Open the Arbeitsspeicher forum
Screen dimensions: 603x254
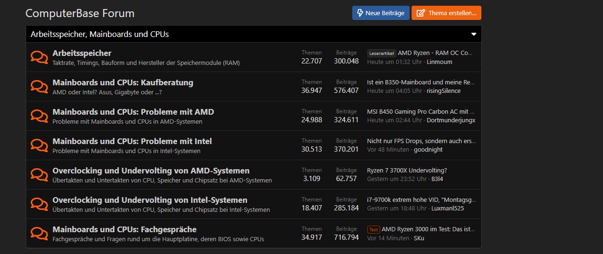coord(82,53)
